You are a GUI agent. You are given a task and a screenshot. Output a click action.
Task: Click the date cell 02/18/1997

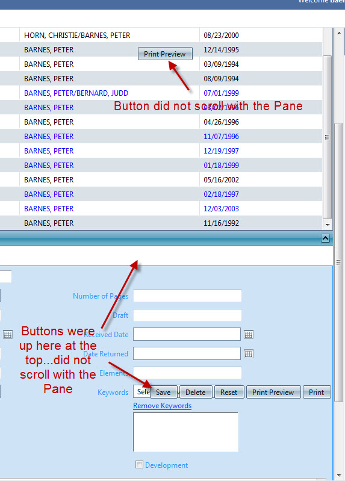tap(222, 194)
